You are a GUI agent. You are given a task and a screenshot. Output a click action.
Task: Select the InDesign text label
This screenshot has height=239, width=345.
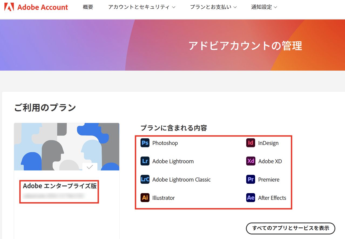click(268, 143)
